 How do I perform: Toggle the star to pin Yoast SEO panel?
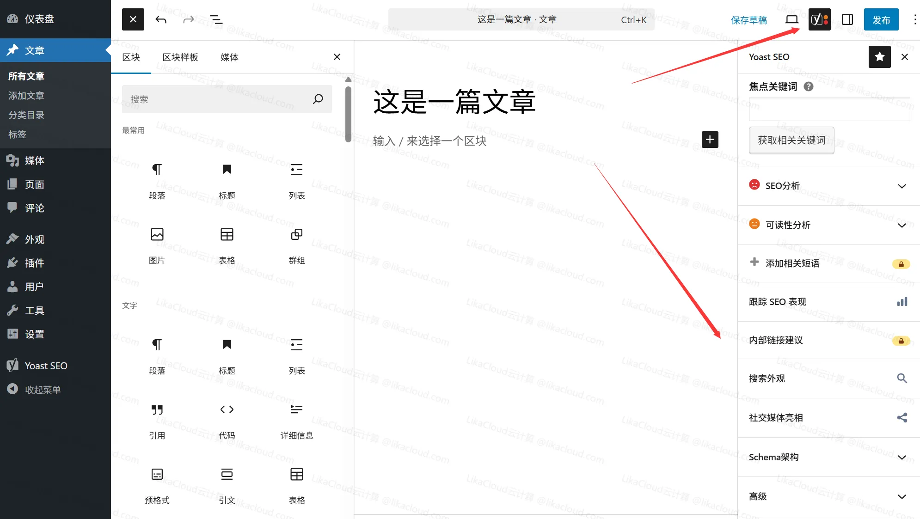coord(879,57)
